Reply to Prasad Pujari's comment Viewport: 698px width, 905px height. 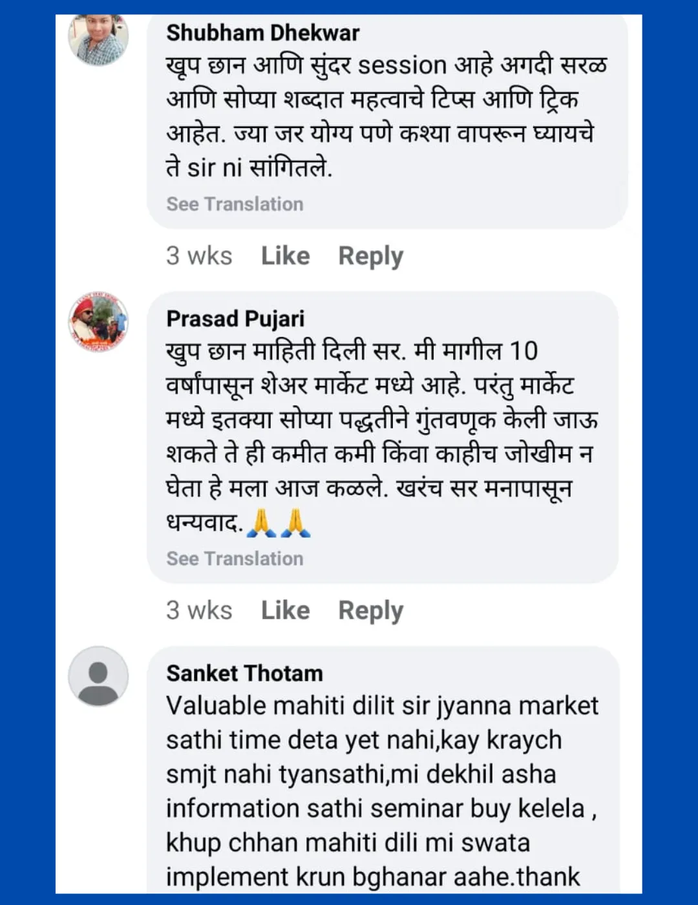click(x=370, y=610)
